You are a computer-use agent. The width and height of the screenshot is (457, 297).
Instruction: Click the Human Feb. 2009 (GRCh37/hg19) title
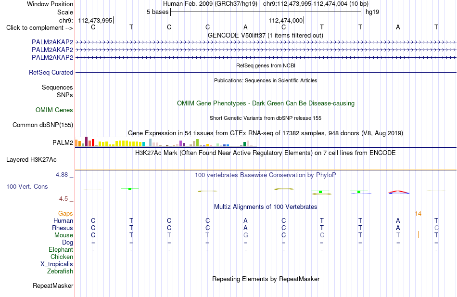click(x=210, y=4)
